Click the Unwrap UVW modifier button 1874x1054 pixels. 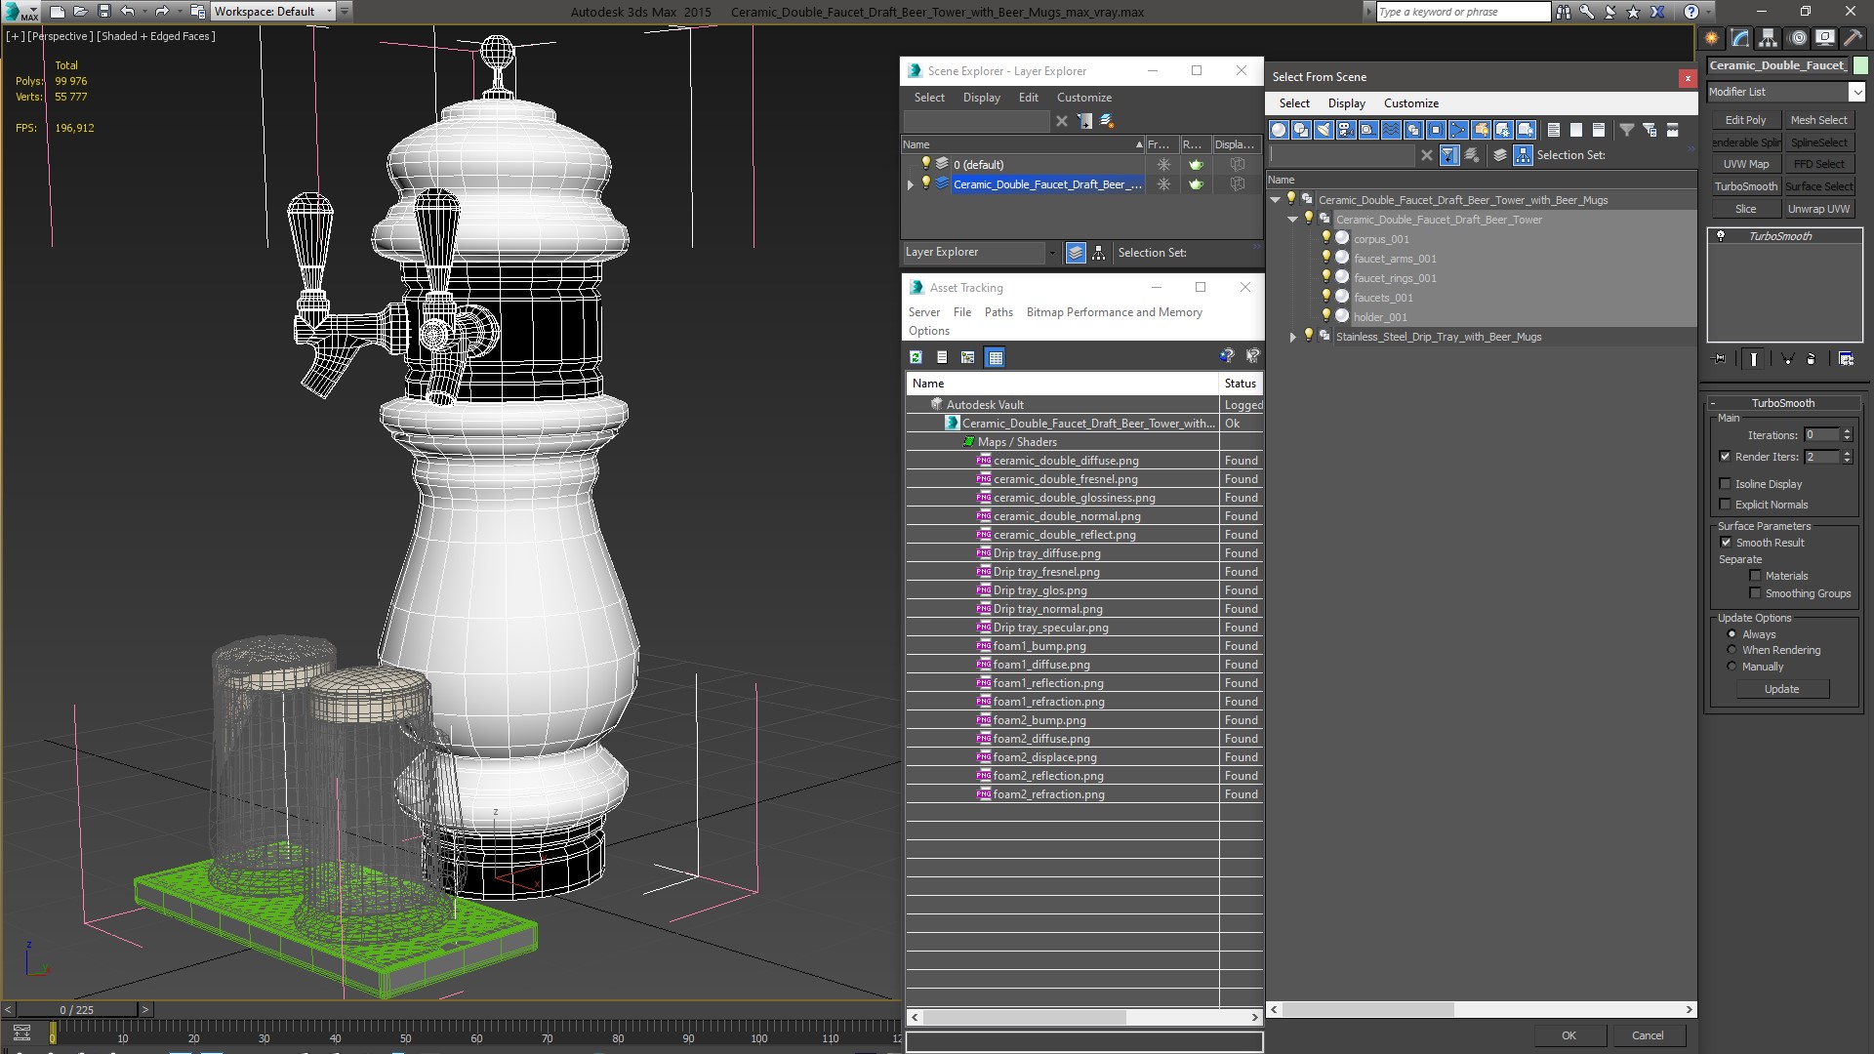click(1818, 209)
